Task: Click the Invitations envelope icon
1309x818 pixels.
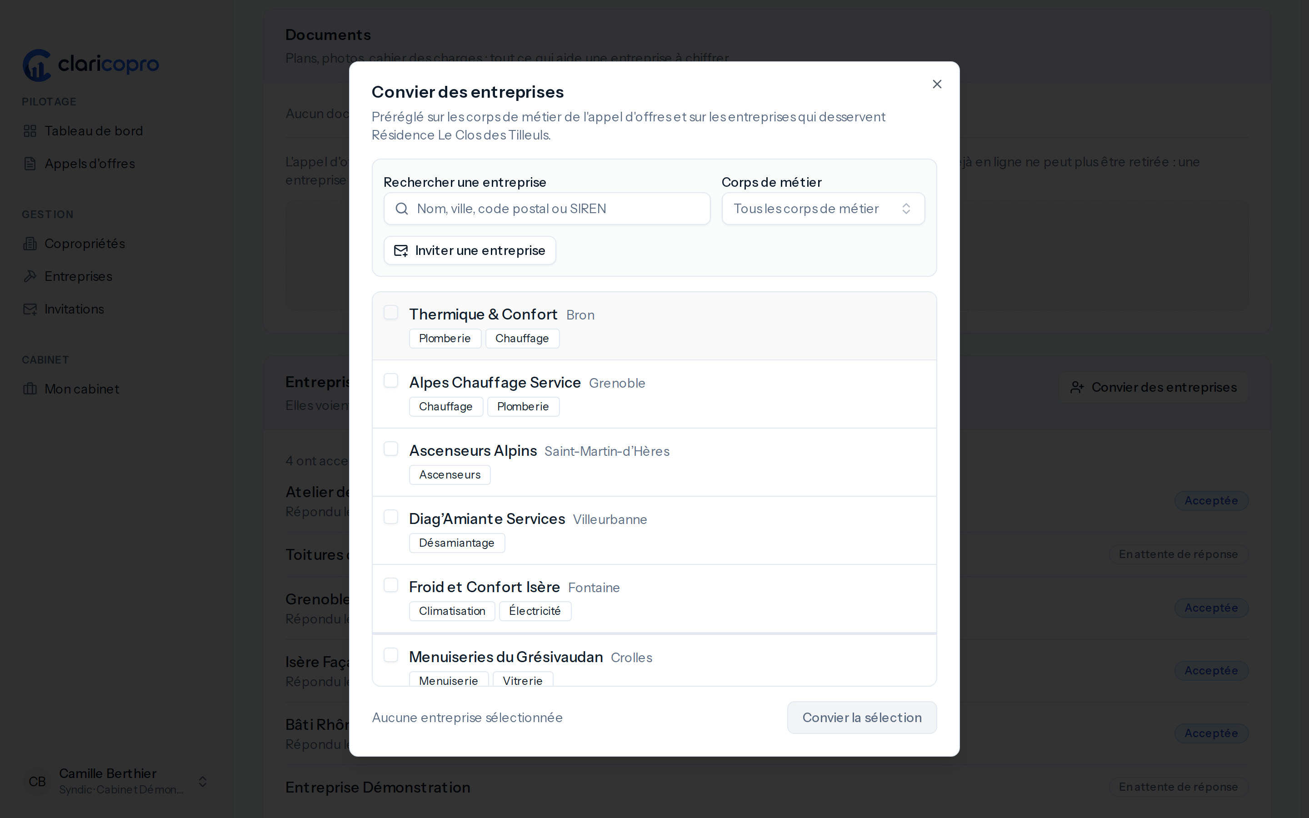Action: (30, 309)
